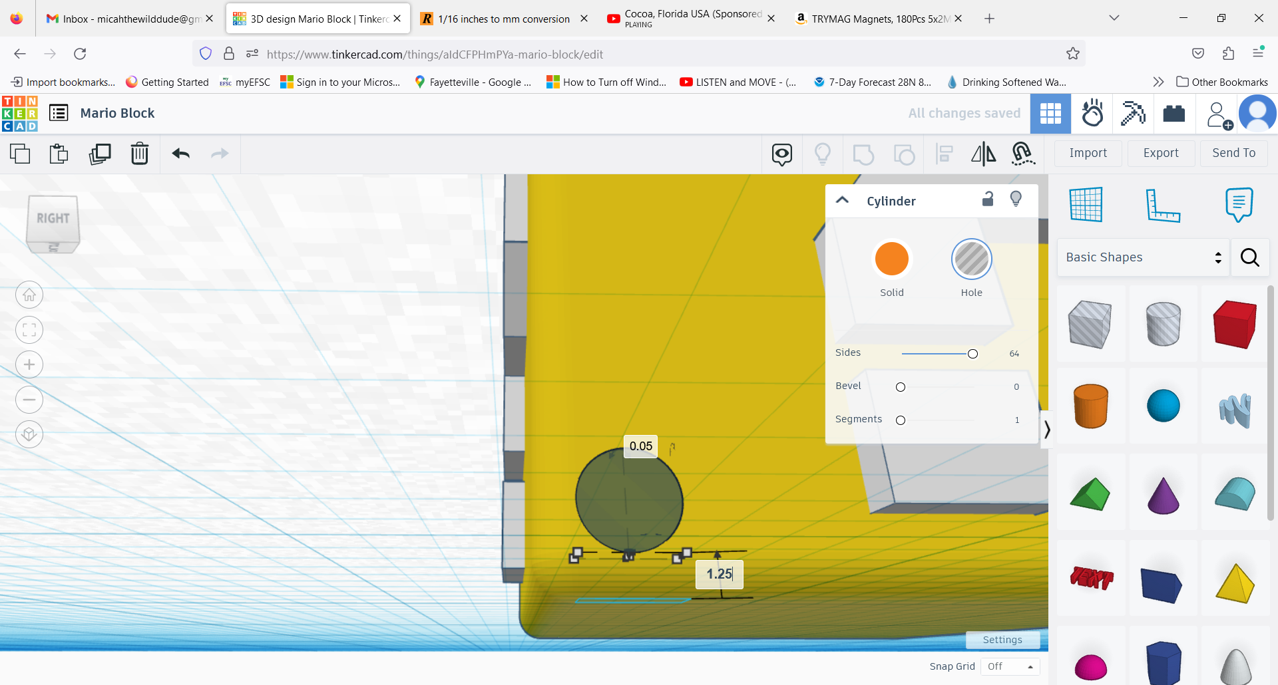Zoom to fit view in the navigation sidebar
Image resolution: width=1278 pixels, height=685 pixels.
(x=29, y=329)
